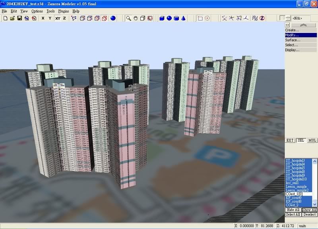
Task: Click the red Z icon in toolbar
Action: 262,18
